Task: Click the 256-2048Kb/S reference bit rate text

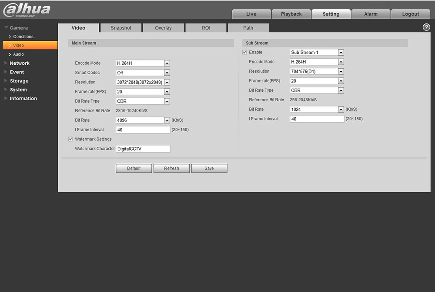Action: tap(303, 100)
